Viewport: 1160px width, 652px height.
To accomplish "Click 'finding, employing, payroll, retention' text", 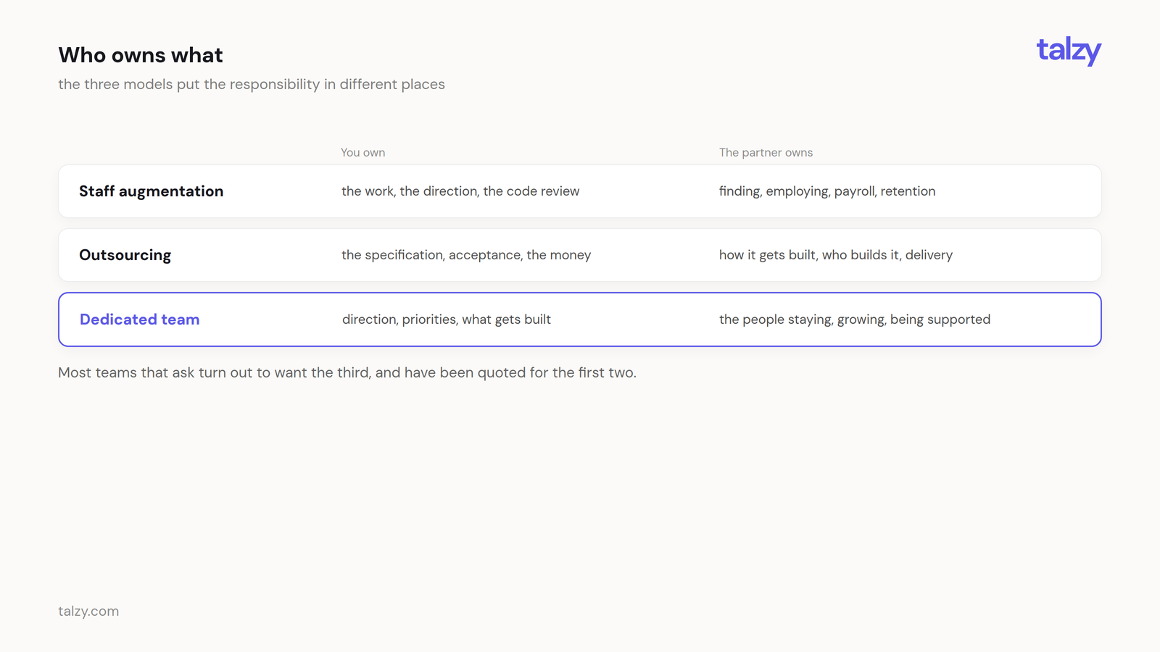I will (827, 191).
